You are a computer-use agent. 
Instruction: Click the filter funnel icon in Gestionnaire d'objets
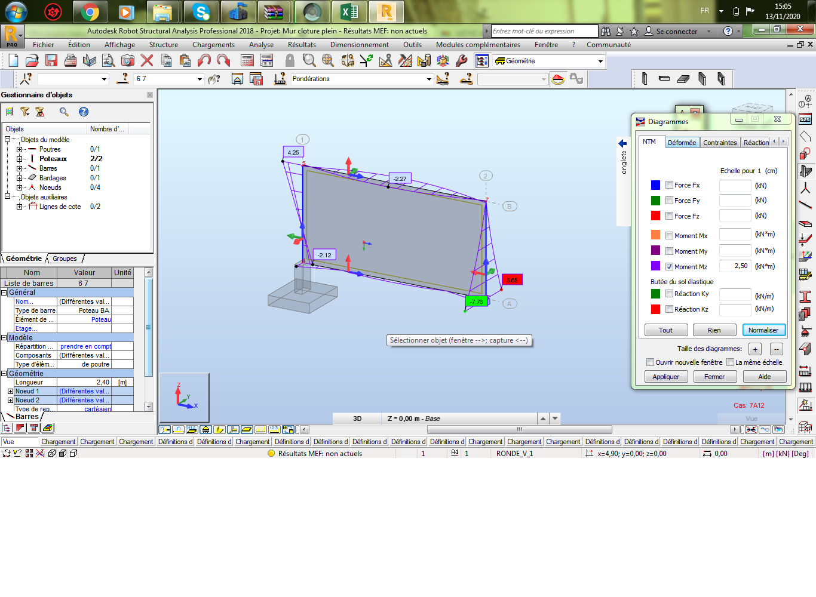[24, 112]
